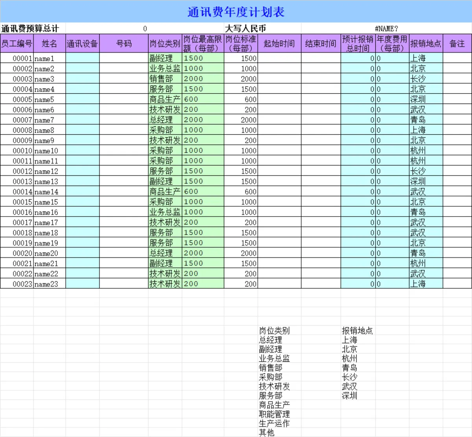The image size is (472, 437).
Task: Click the name13 cell
Action: point(49,181)
